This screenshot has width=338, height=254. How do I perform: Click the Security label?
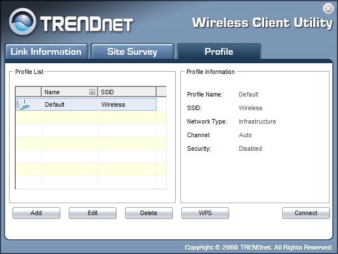[x=199, y=148]
